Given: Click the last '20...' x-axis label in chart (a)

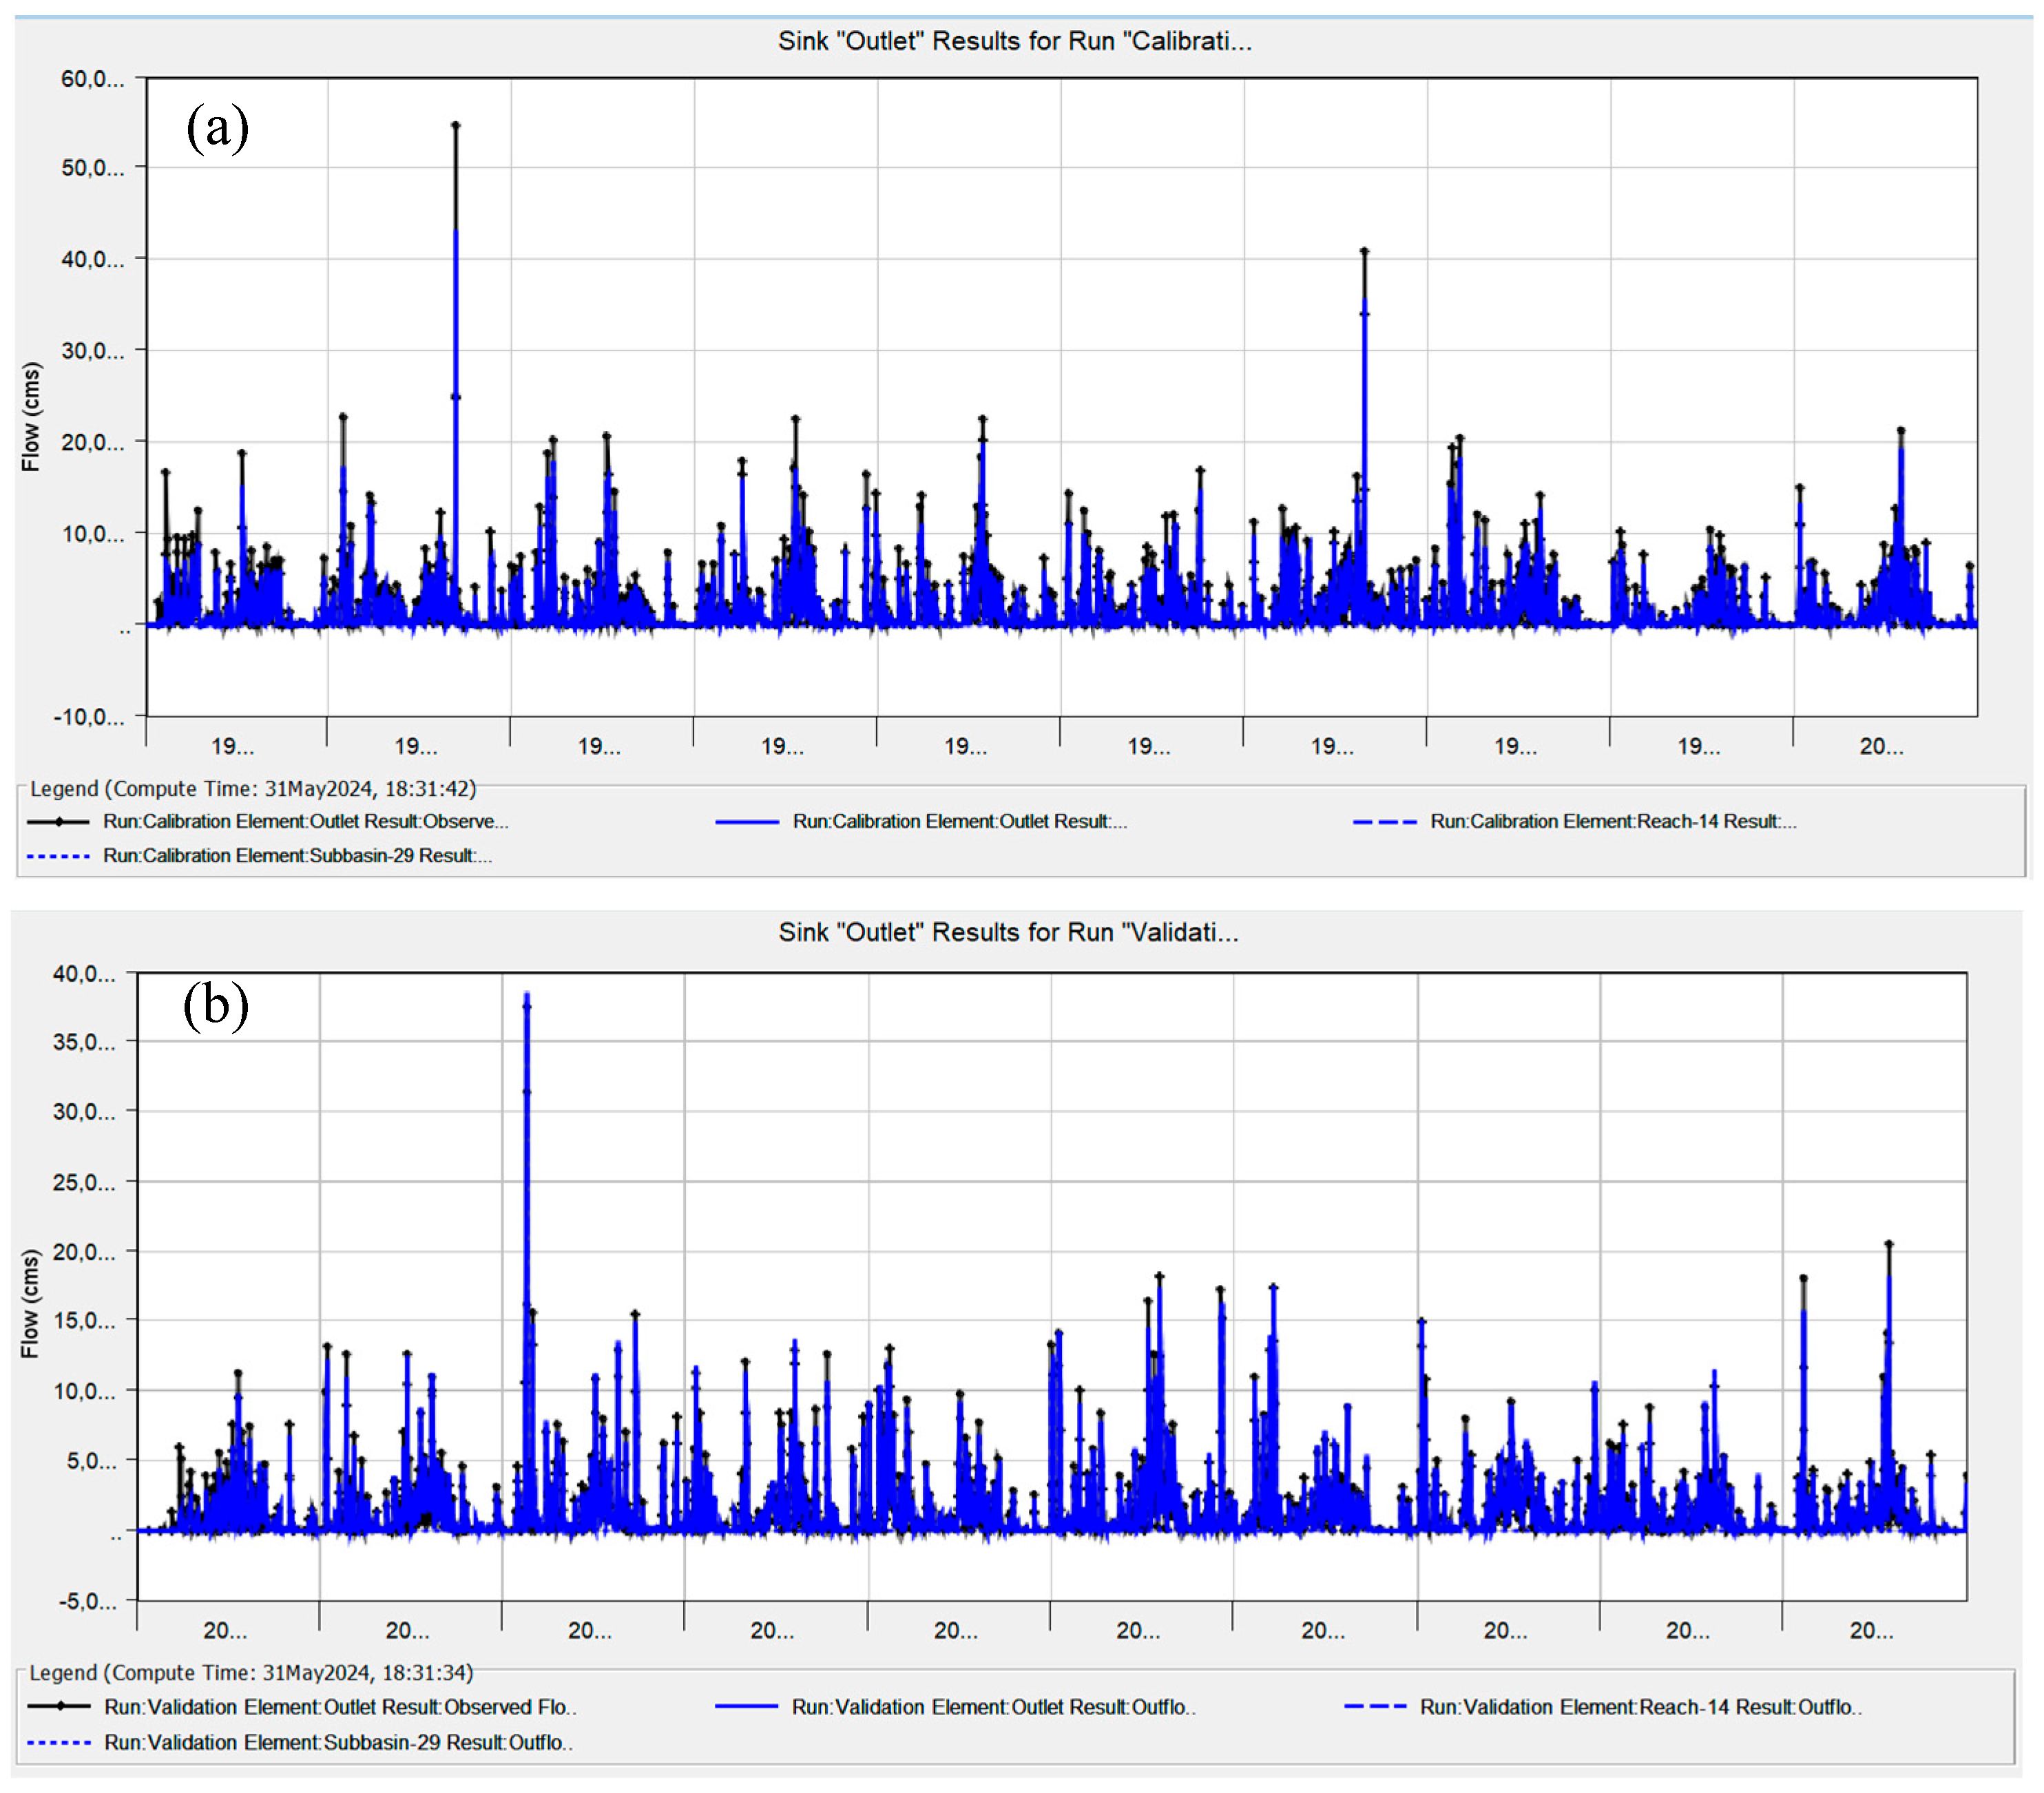Looking at the screenshot, I should [1881, 746].
